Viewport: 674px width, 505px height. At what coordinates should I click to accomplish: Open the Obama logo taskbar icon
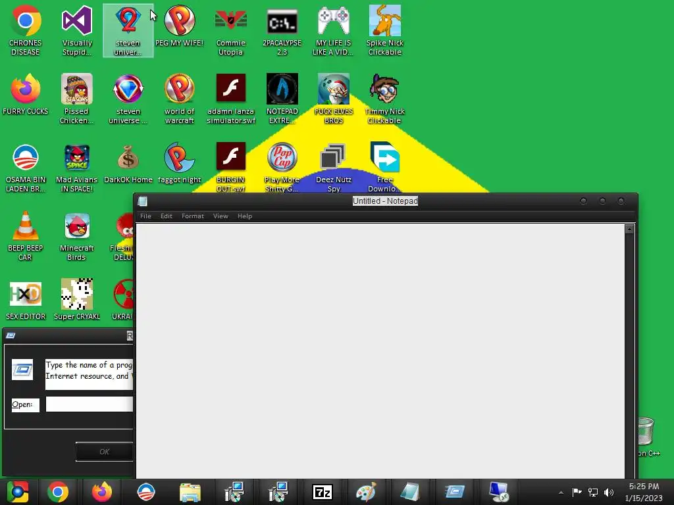pyautogui.click(x=146, y=492)
